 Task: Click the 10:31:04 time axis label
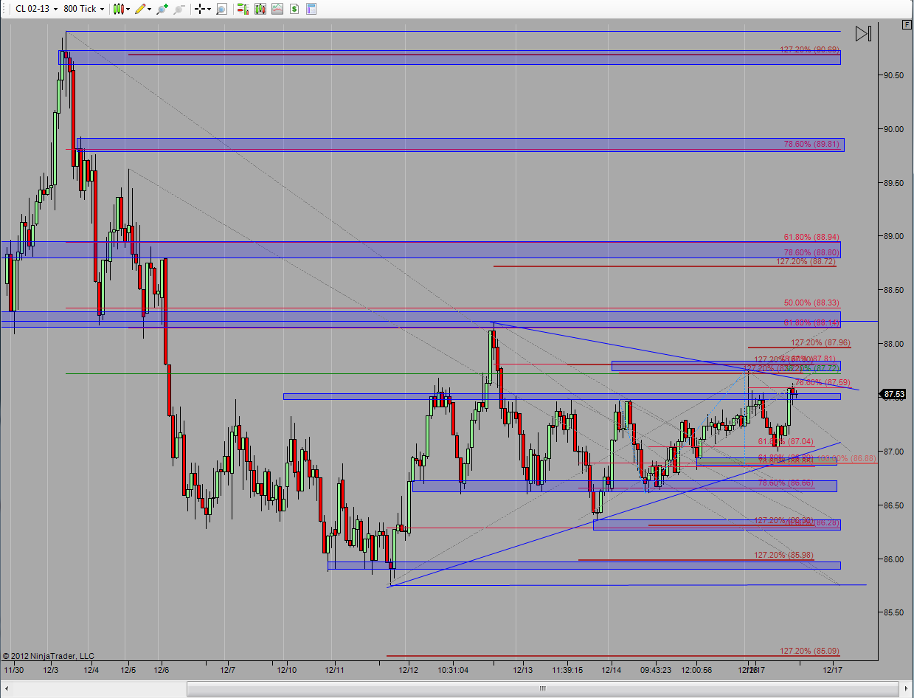[x=453, y=670]
